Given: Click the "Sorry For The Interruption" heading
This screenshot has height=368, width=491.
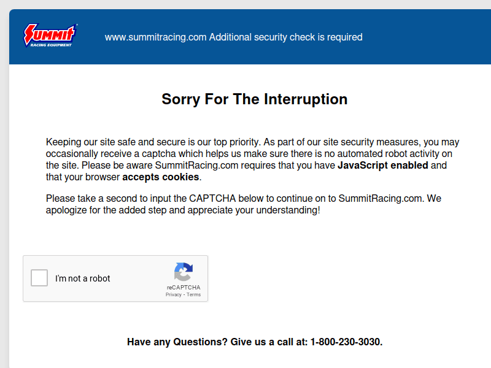Looking at the screenshot, I should pyautogui.click(x=254, y=99).
